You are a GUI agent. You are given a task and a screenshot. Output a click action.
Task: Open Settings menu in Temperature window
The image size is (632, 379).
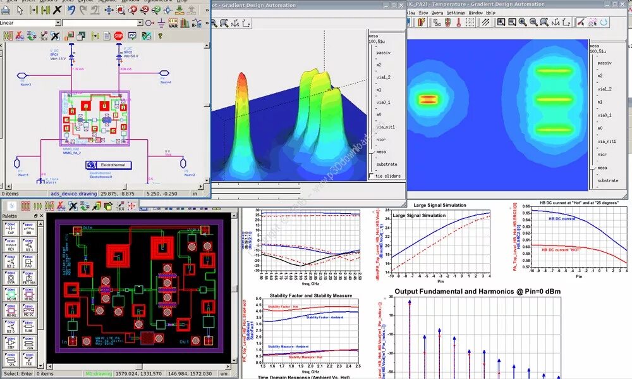(456, 13)
